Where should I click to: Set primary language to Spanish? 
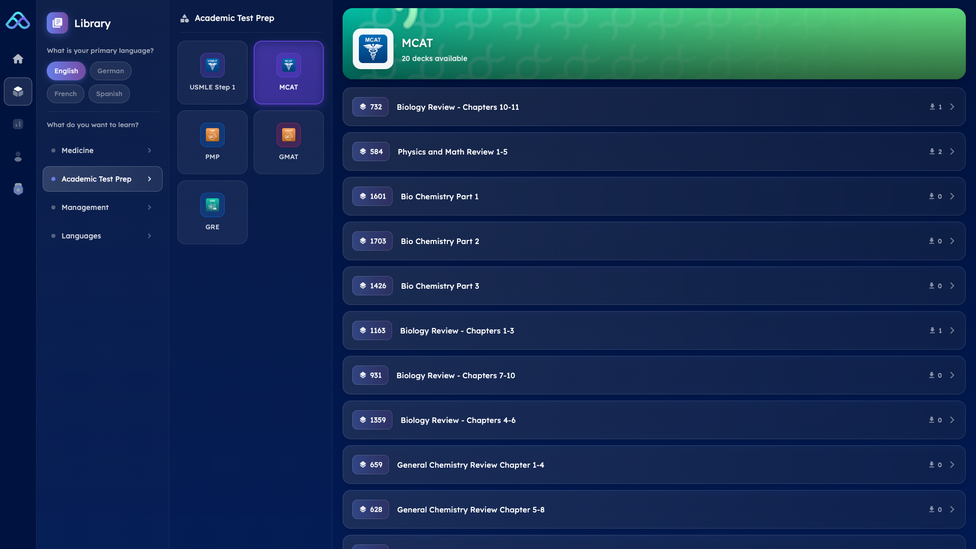109,94
